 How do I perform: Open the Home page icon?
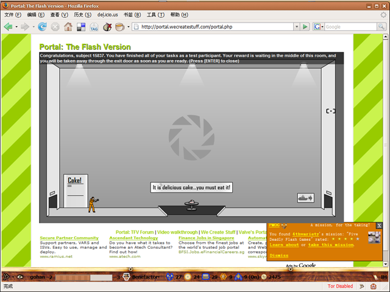point(68,27)
